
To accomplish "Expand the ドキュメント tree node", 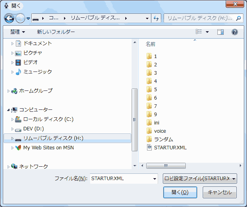I will (12, 43).
